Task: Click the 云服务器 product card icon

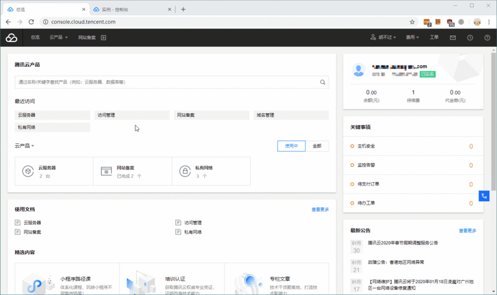Action: (28, 171)
